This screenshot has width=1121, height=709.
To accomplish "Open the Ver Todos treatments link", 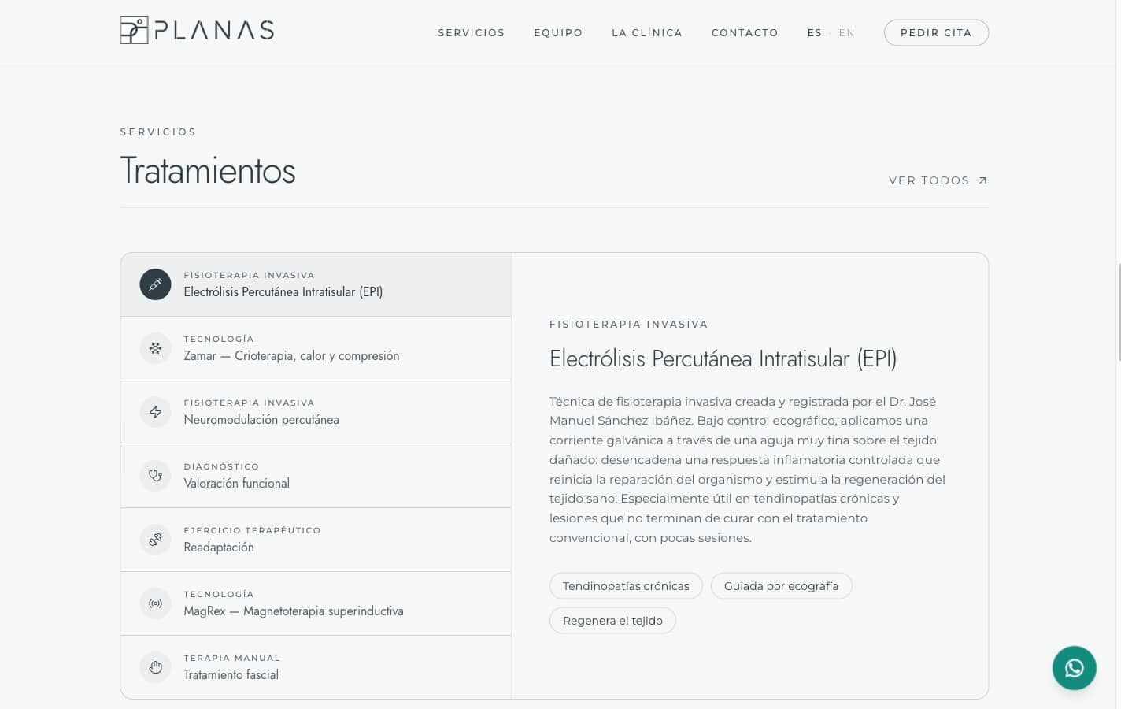I will pyautogui.click(x=938, y=180).
